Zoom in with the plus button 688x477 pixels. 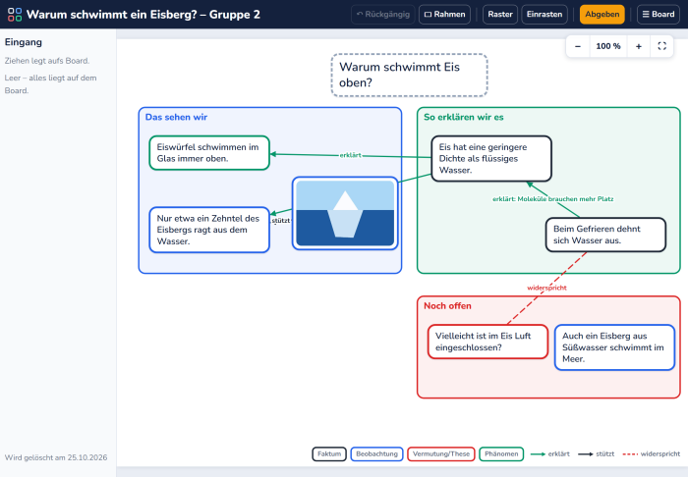(x=639, y=46)
